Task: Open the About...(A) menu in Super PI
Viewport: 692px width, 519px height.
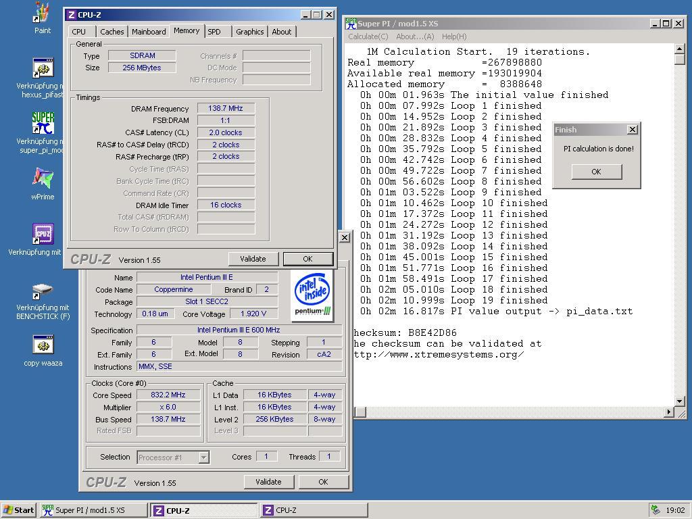Action: pyautogui.click(x=415, y=36)
